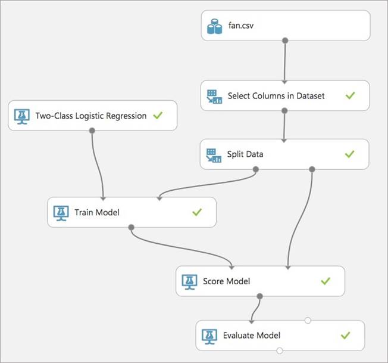Screen dimensions: 388x363
Task: Click the Evaluate Model right input port
Action: (308, 321)
